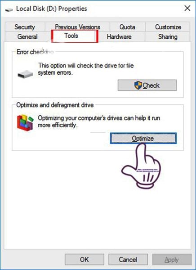Open the Hardware tab
The height and width of the screenshot is (270, 196).
tap(119, 37)
